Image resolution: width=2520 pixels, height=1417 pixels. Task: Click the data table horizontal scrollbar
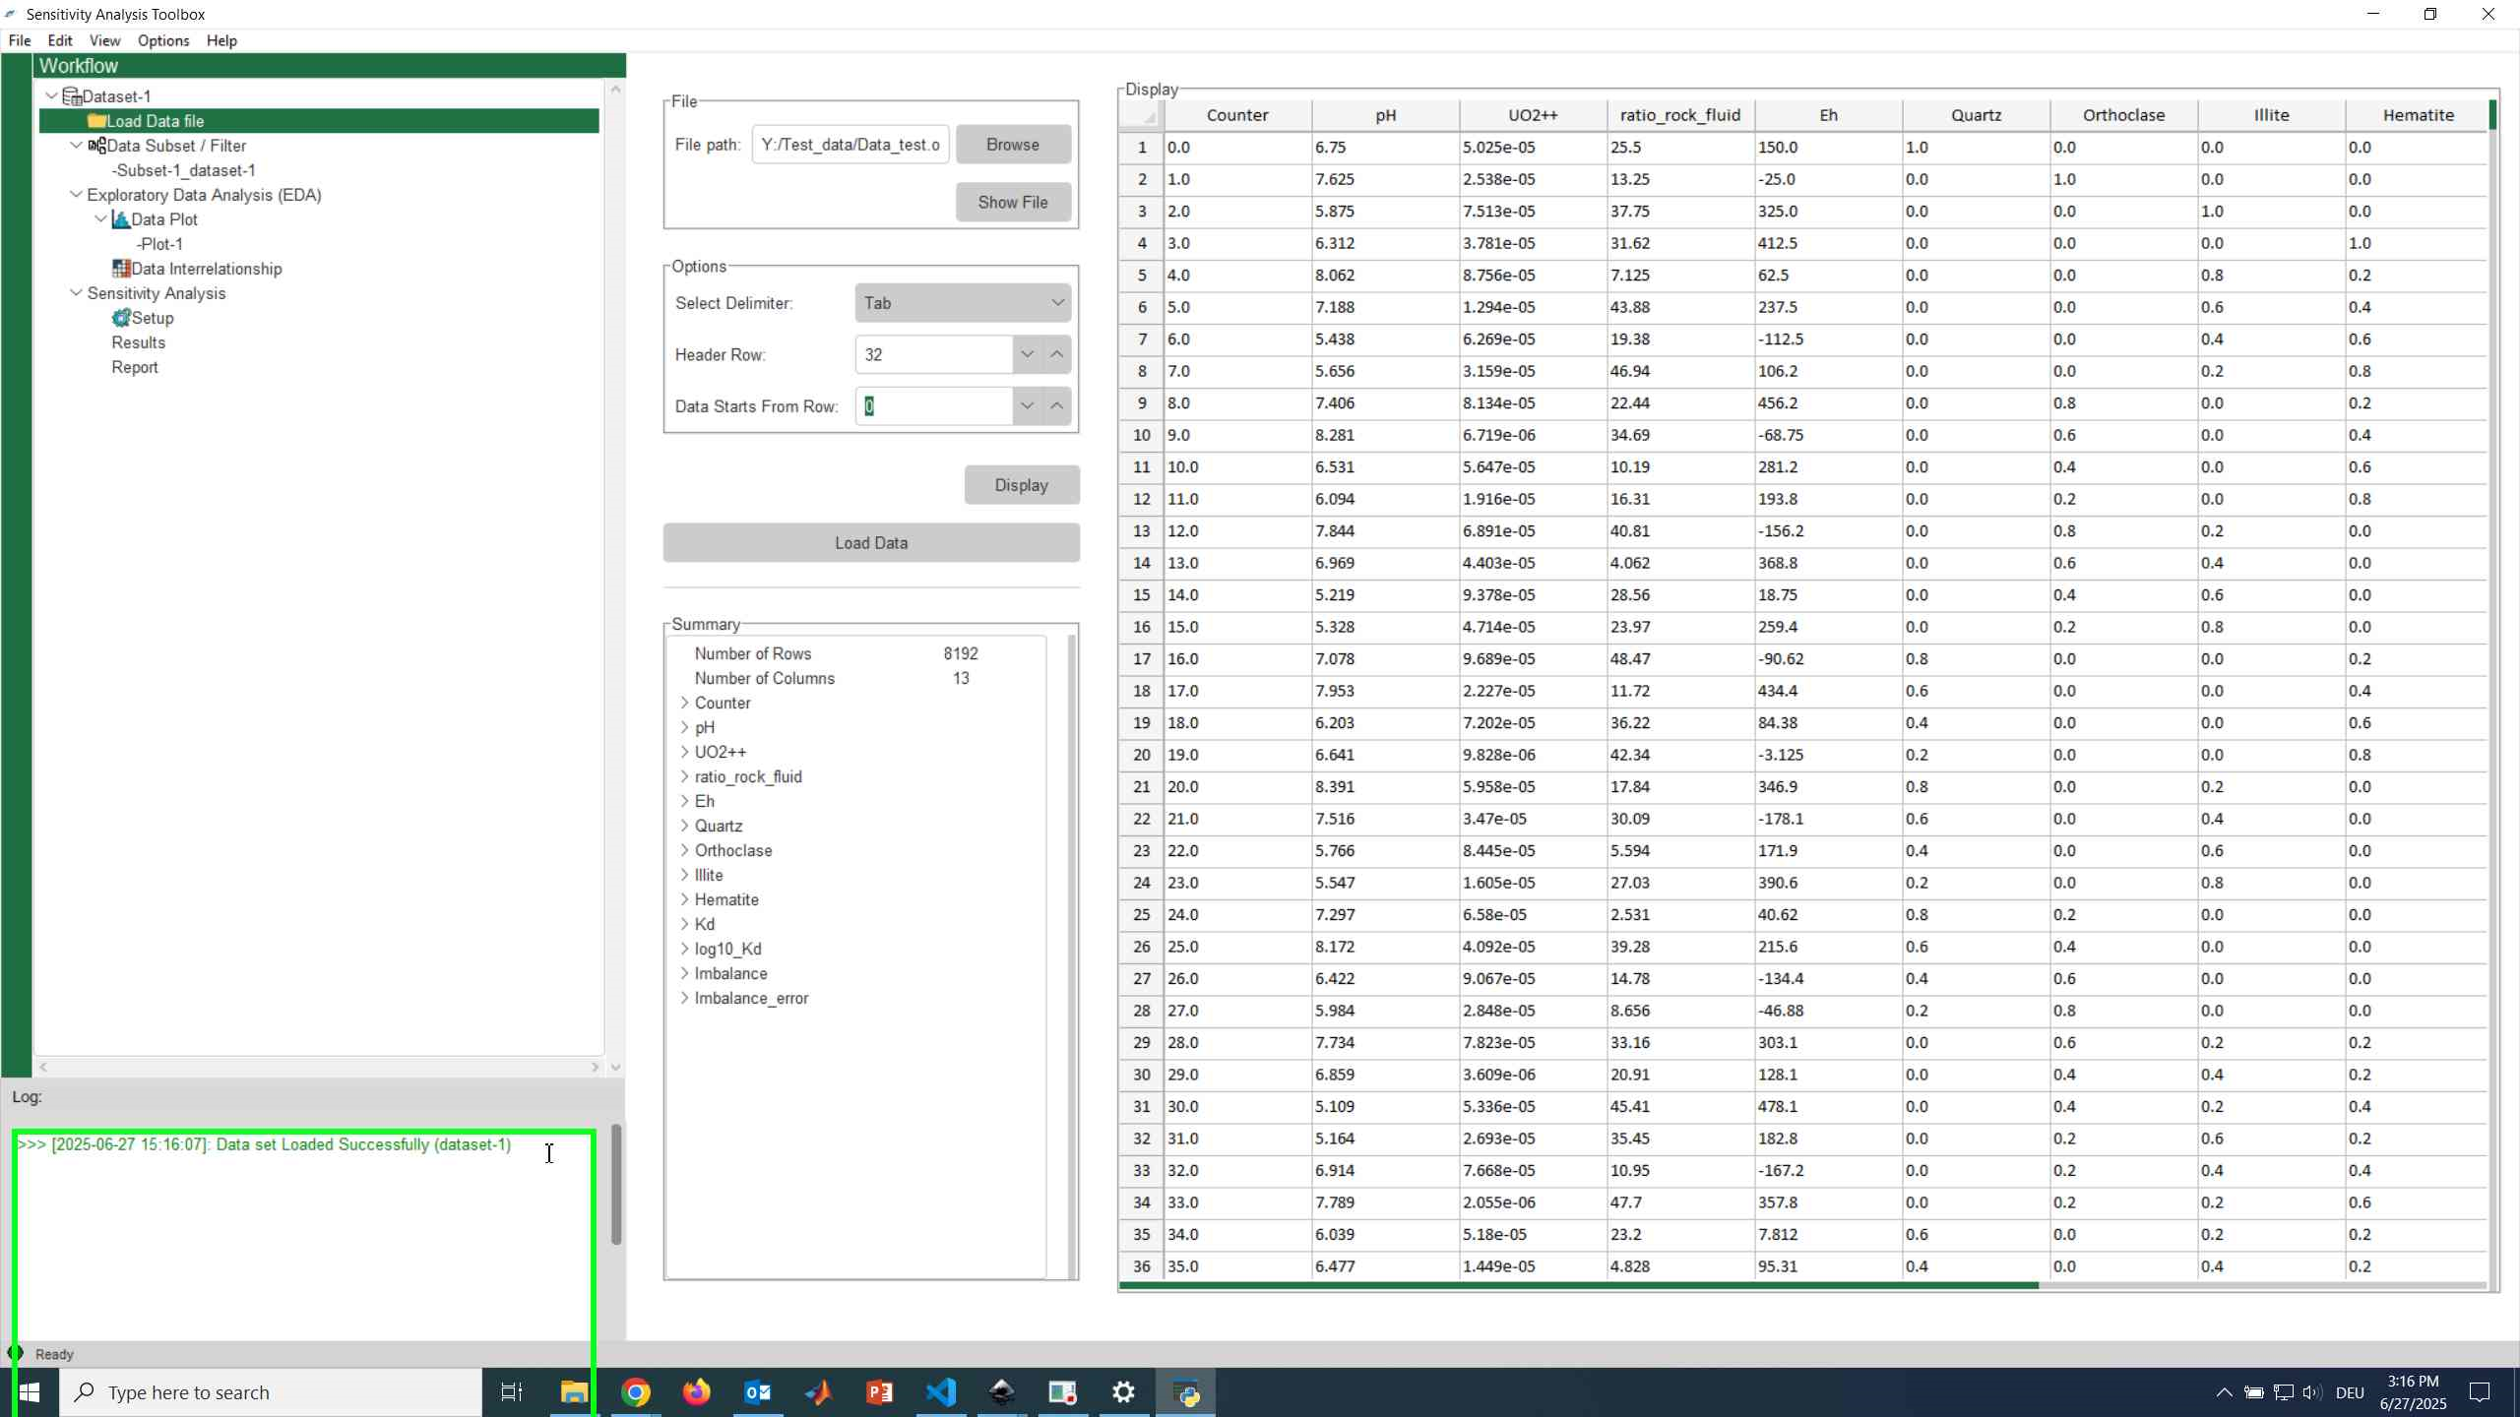pyautogui.click(x=1579, y=1285)
